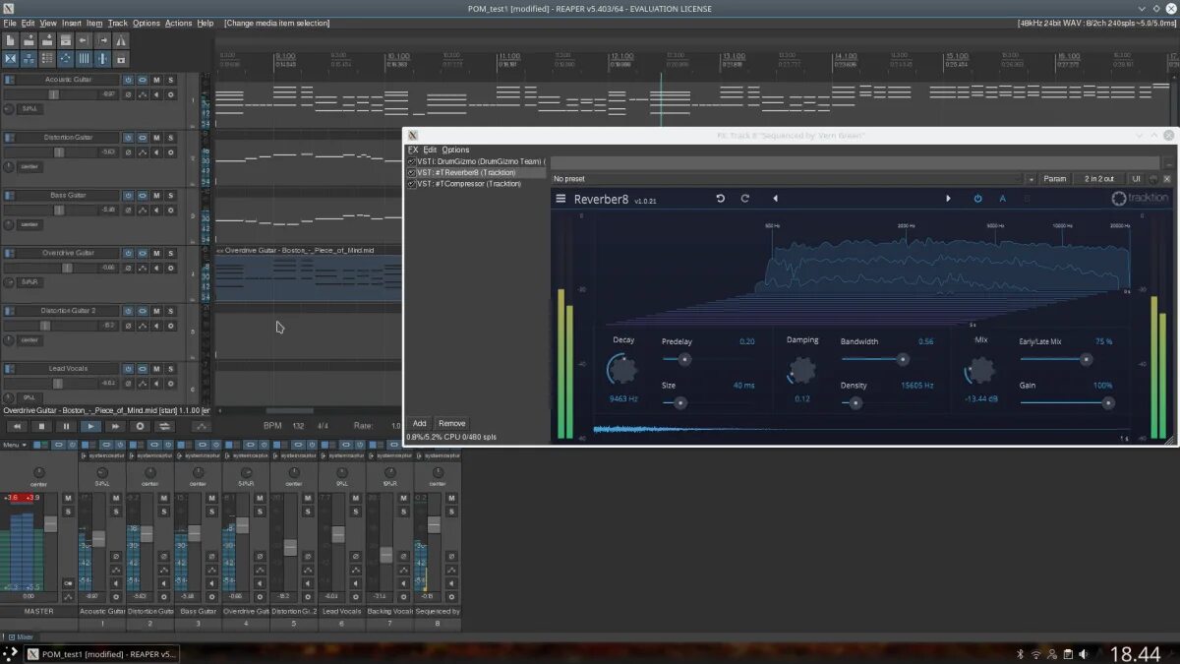Image resolution: width=1180 pixels, height=664 pixels.
Task: Click the envelope icon on the Overdrive Guitar track
Action: 143,268
